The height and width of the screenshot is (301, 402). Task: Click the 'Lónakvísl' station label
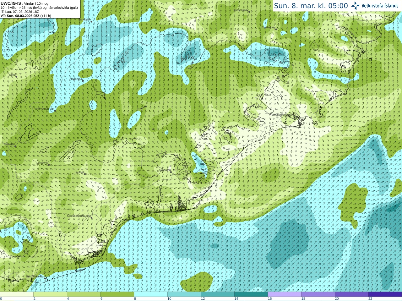[42, 163]
